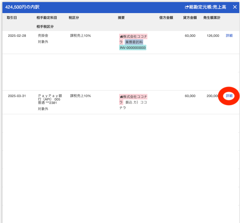Click 対象外 under 売掛金
This screenshot has height=223, width=240.
pyautogui.click(x=43, y=42)
